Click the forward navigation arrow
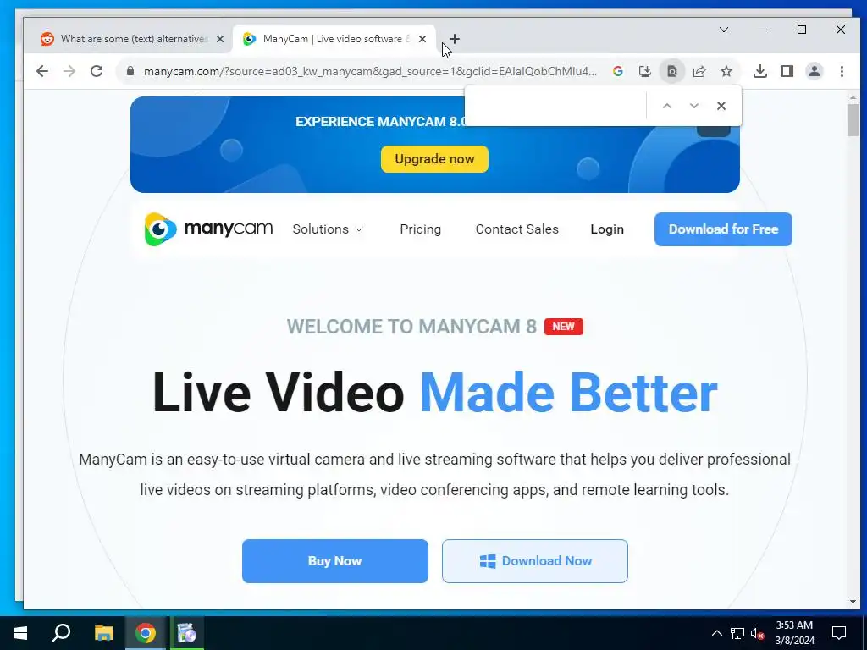This screenshot has height=650, width=867. coord(69,71)
